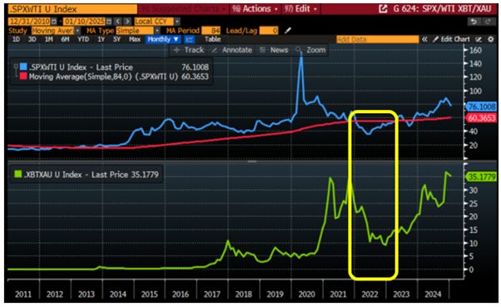The width and height of the screenshot is (501, 307).
Task: Open the Monthly periodicity dropdown
Action: click(163, 39)
